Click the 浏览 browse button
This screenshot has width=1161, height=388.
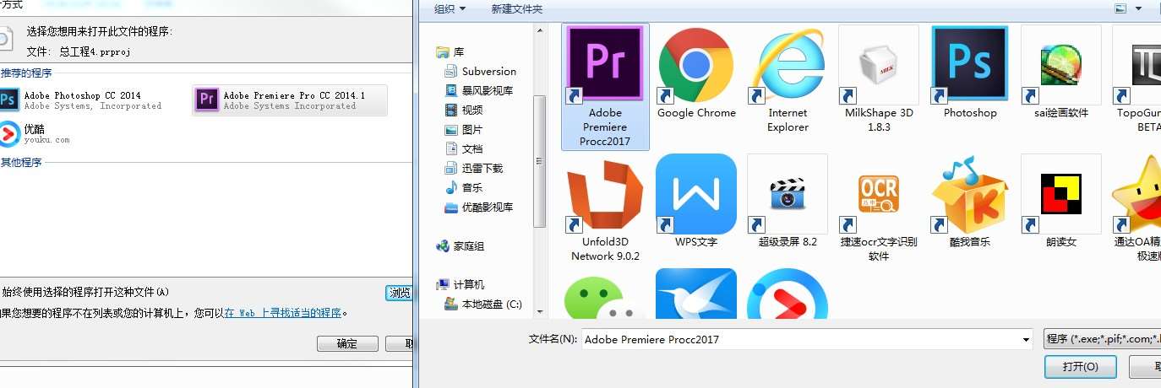click(x=399, y=293)
